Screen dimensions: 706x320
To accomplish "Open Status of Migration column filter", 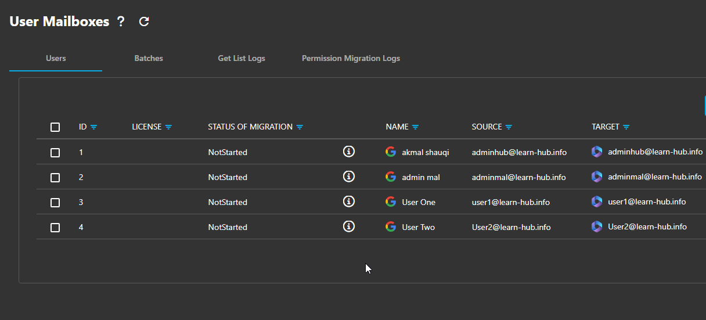I will [300, 127].
